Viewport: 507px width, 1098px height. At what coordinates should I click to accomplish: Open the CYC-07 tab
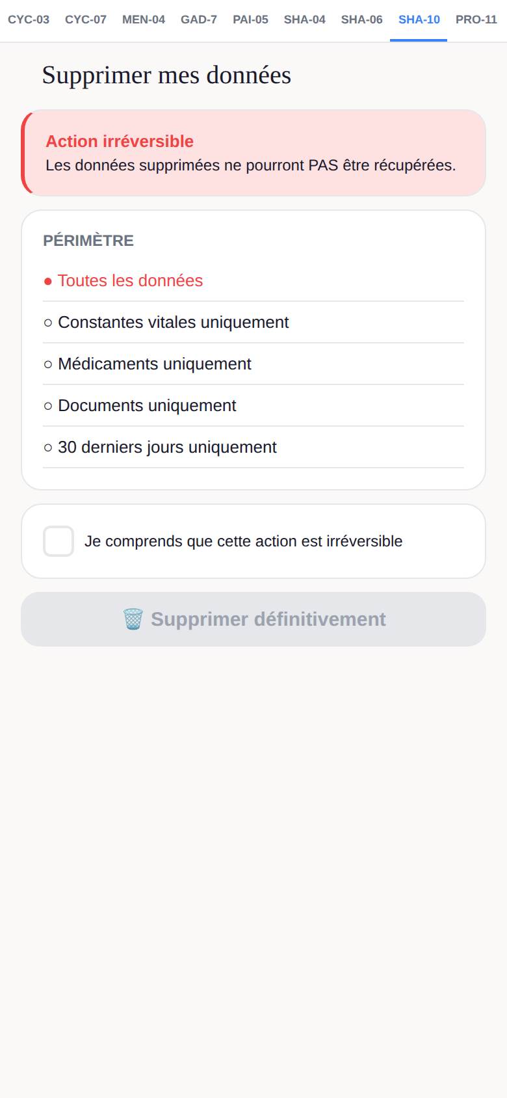86,20
